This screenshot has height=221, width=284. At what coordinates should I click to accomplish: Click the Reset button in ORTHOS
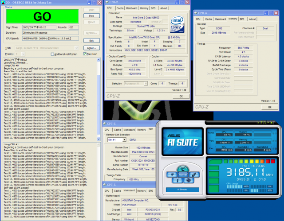coord(91,22)
